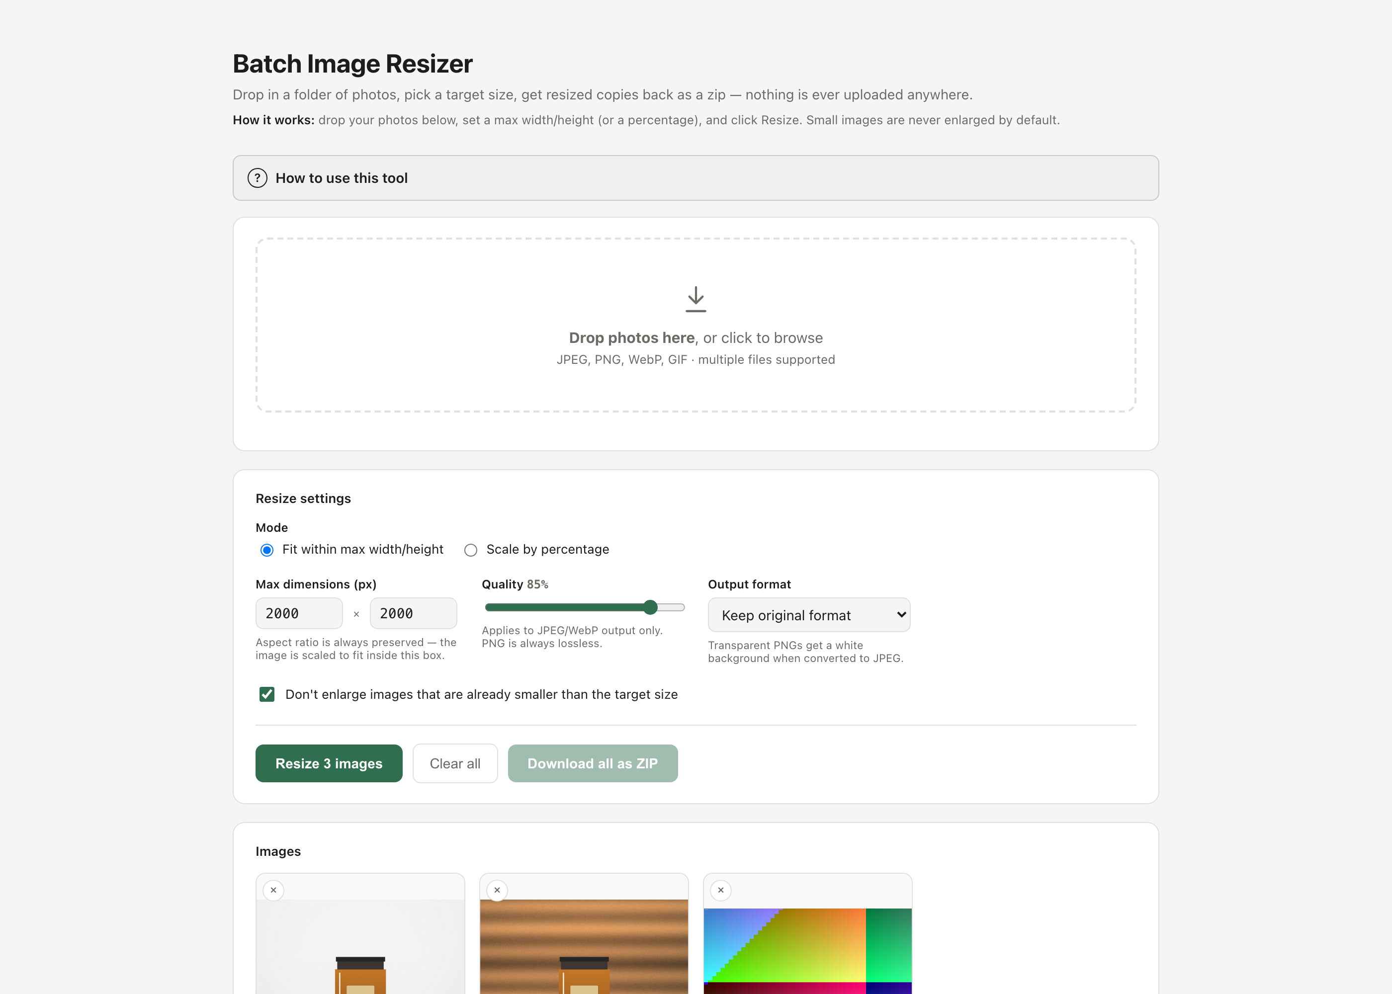1392x994 pixels.
Task: Click 'Download all as ZIP' button
Action: pyautogui.click(x=593, y=763)
